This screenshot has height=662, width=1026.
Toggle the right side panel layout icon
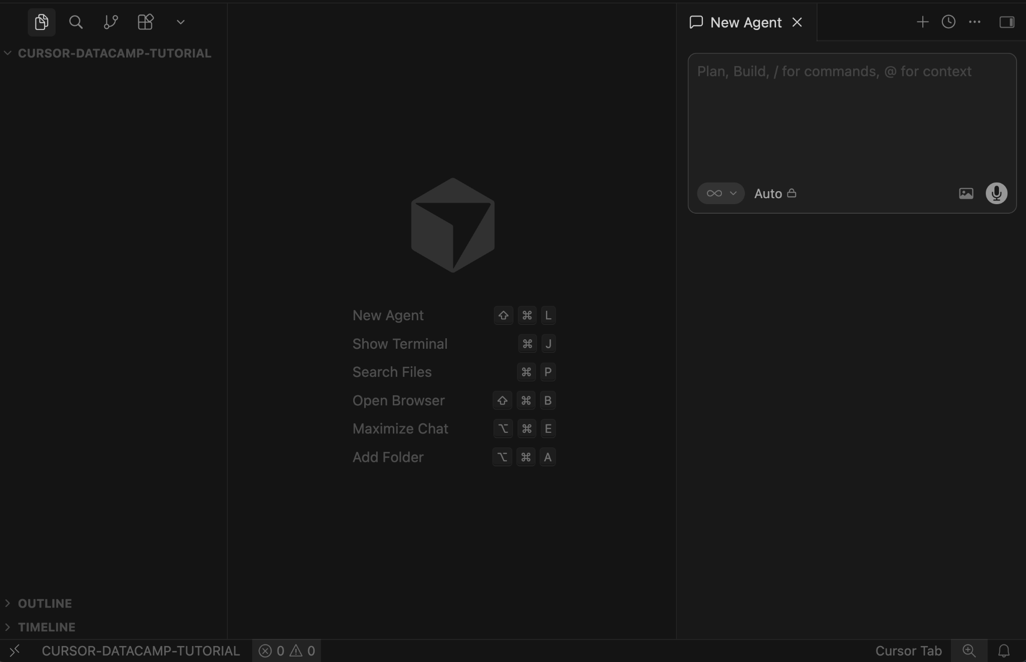(1006, 22)
